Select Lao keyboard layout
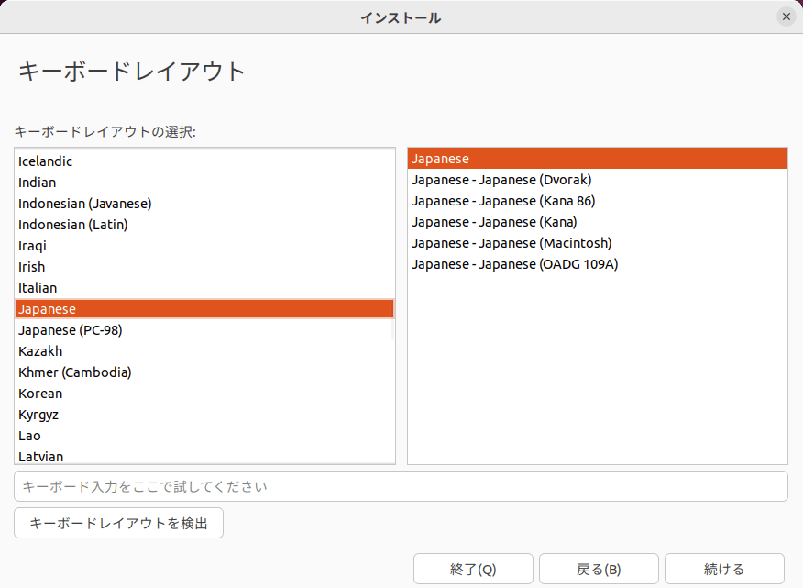Screen dimensions: 803x588 click(204, 435)
